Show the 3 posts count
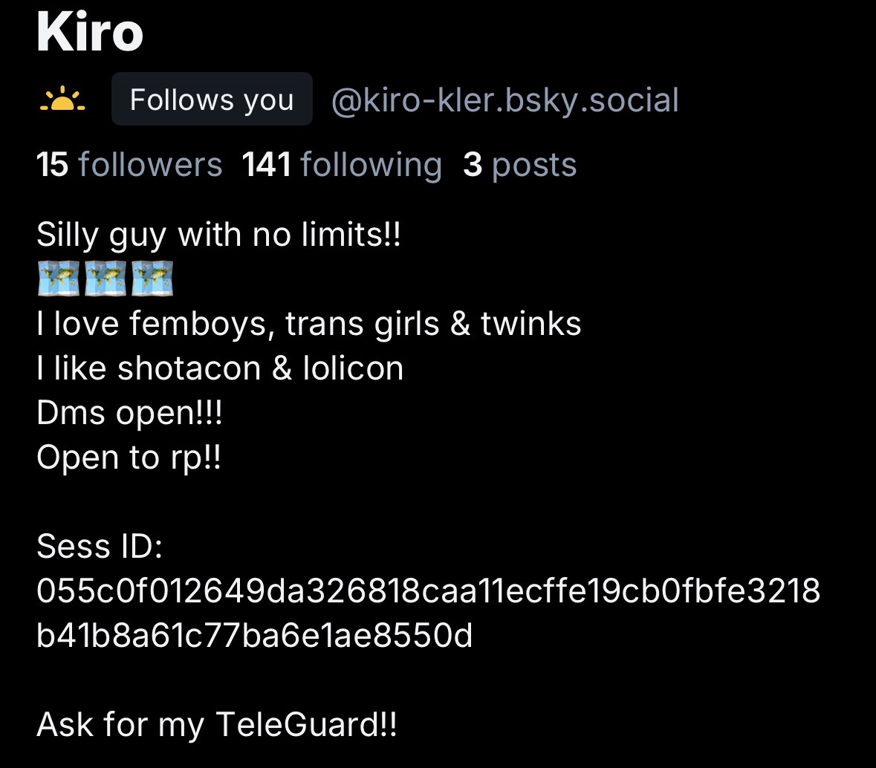The width and height of the screenshot is (876, 768). coord(520,165)
